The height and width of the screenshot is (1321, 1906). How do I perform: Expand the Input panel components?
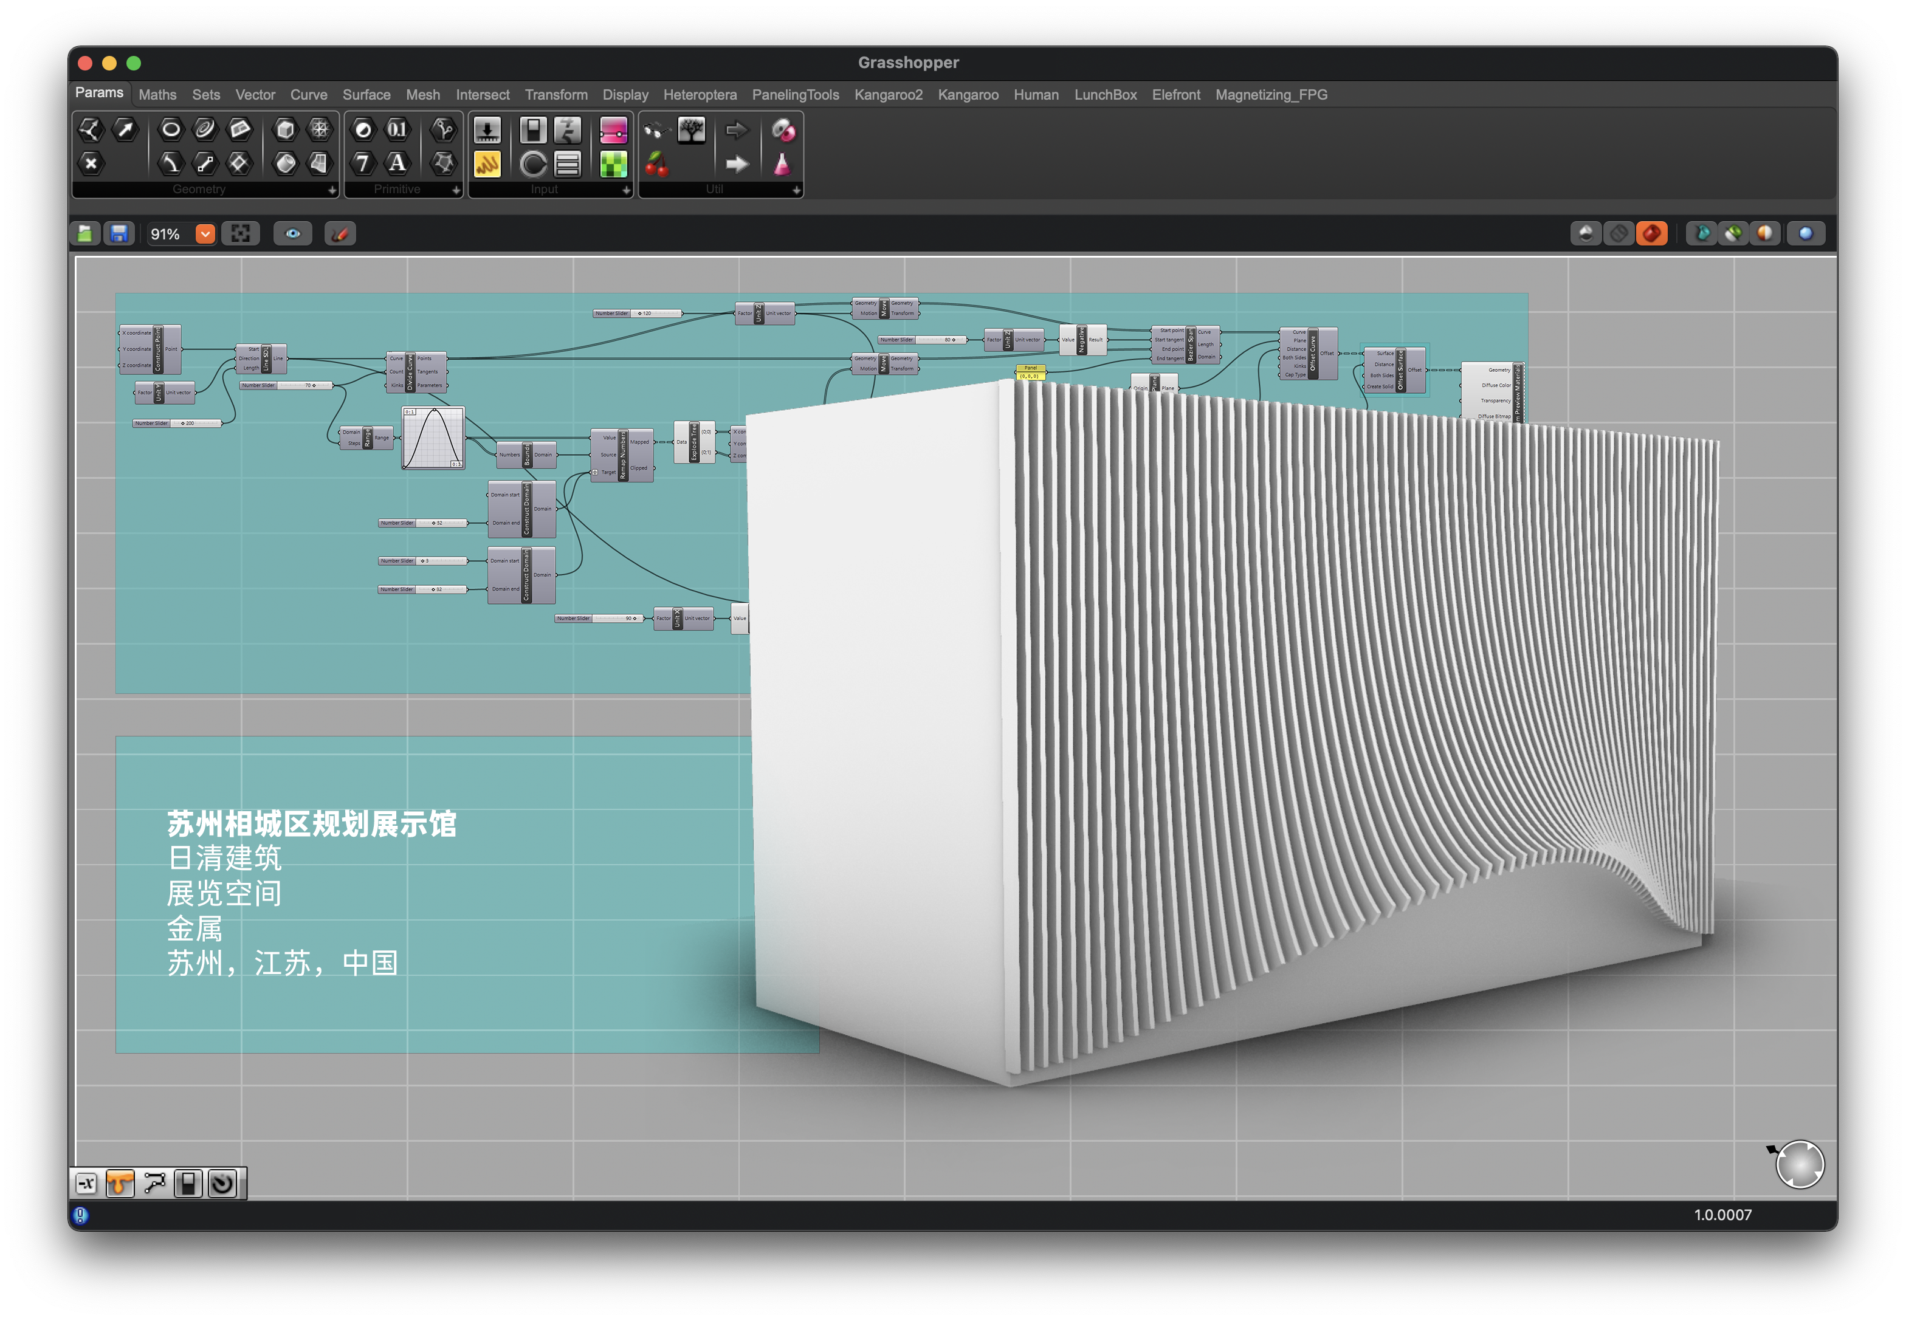[x=626, y=190]
